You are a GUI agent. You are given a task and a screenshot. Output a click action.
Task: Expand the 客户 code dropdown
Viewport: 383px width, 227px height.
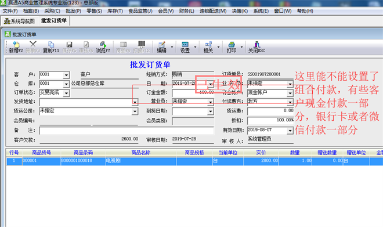click(x=66, y=75)
